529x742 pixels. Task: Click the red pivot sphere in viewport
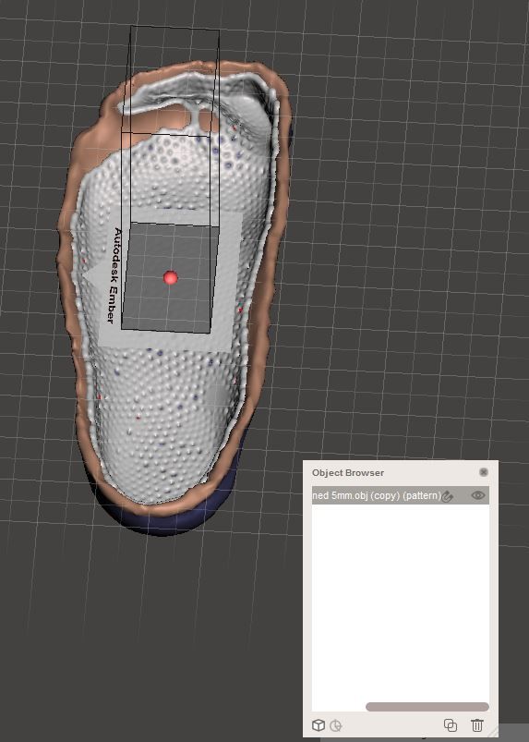[170, 278]
